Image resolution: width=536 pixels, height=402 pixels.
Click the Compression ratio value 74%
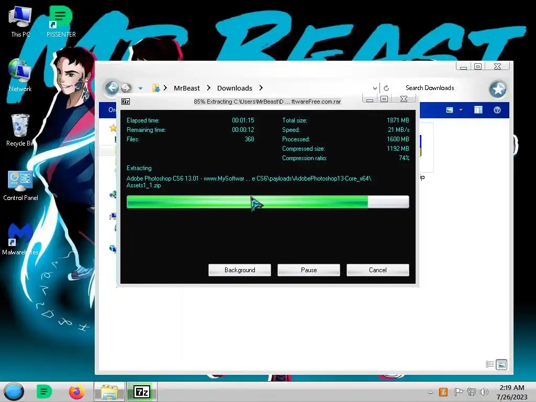tap(404, 158)
